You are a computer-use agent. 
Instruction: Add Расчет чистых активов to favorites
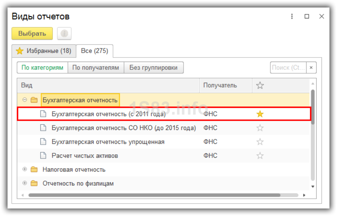coord(260,156)
